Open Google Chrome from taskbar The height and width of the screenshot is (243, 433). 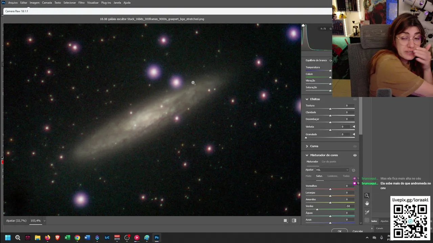77,238
